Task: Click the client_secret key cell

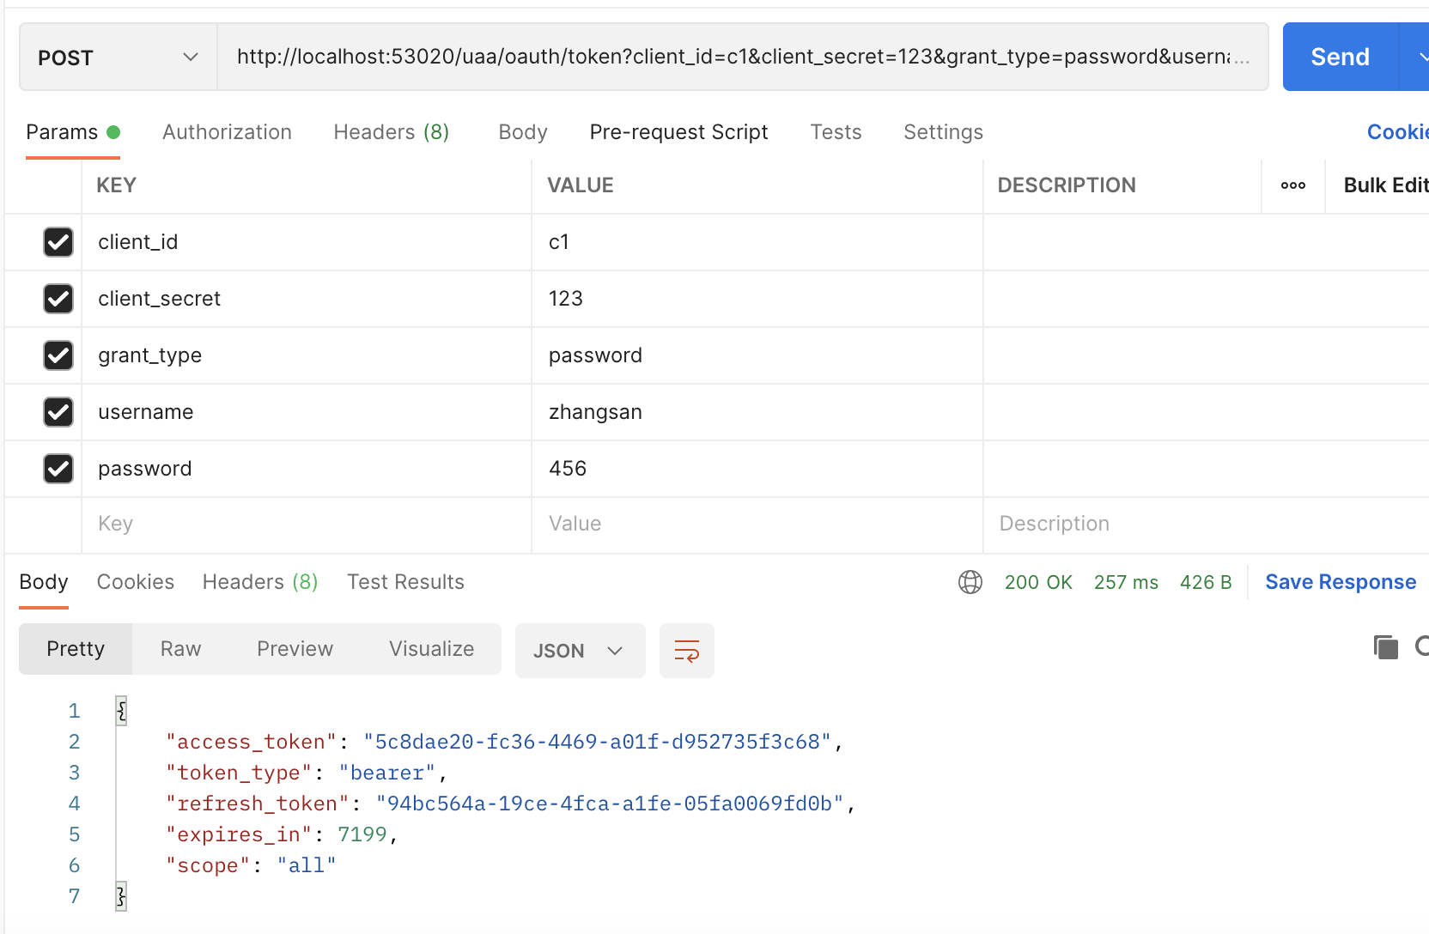Action: (x=307, y=299)
